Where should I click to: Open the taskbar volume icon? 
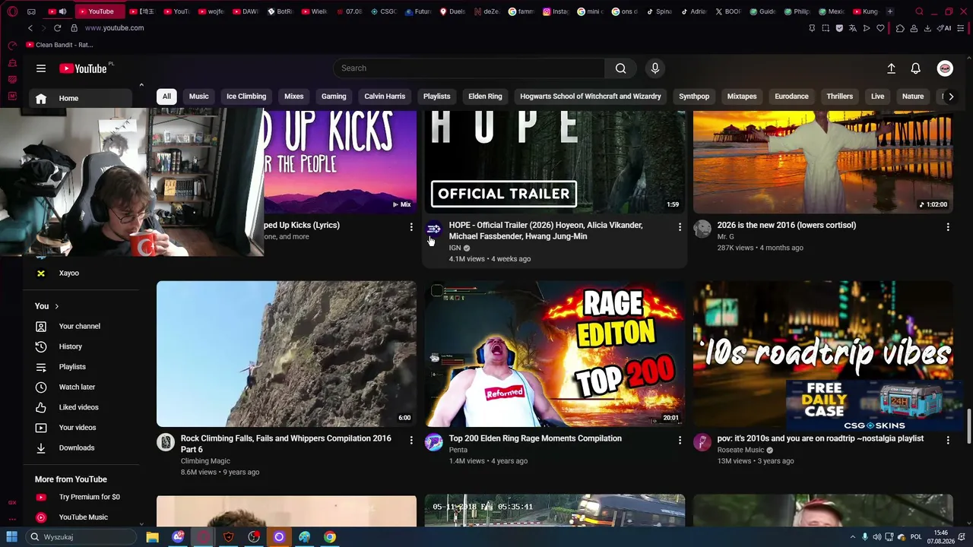coord(877,537)
